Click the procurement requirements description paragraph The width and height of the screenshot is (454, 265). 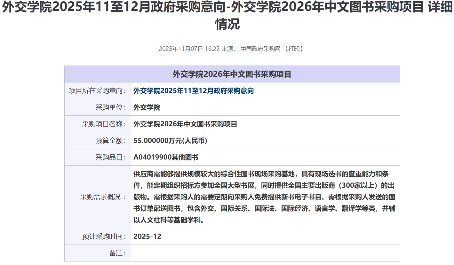pyautogui.click(x=264, y=197)
